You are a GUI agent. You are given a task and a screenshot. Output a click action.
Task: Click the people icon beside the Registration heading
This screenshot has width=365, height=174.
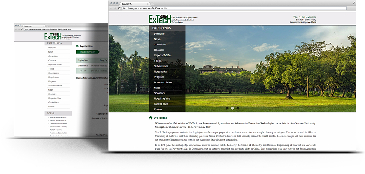tap(77, 46)
